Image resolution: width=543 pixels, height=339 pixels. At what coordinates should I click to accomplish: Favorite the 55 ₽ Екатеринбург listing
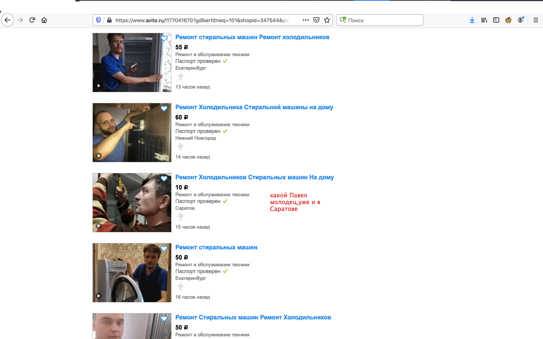pyautogui.click(x=164, y=38)
